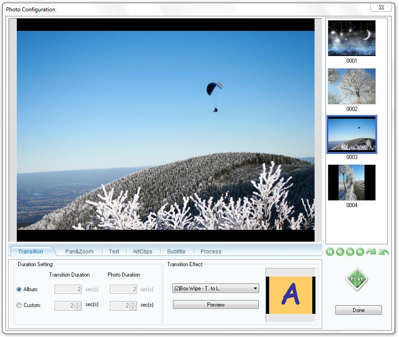Jump to the first photo icon
The image size is (399, 337).
pos(330,252)
